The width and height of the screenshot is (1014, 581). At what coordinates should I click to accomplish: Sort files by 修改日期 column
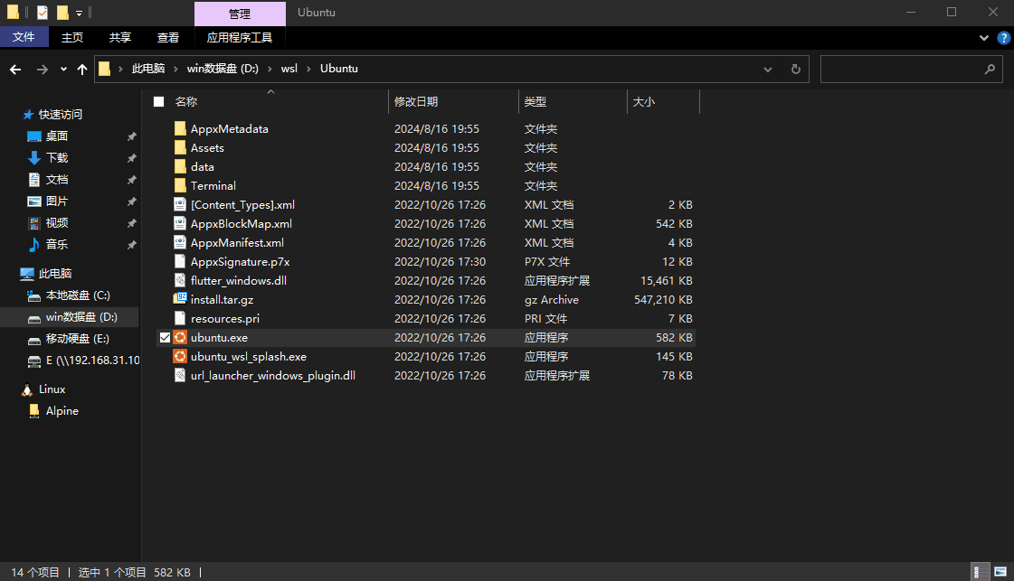pos(416,101)
